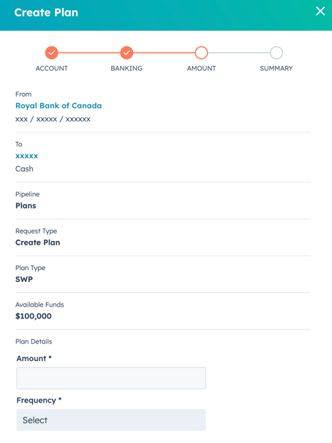Image resolution: width=332 pixels, height=443 pixels.
Task: Click the masked bank account number text
Action: click(53, 119)
